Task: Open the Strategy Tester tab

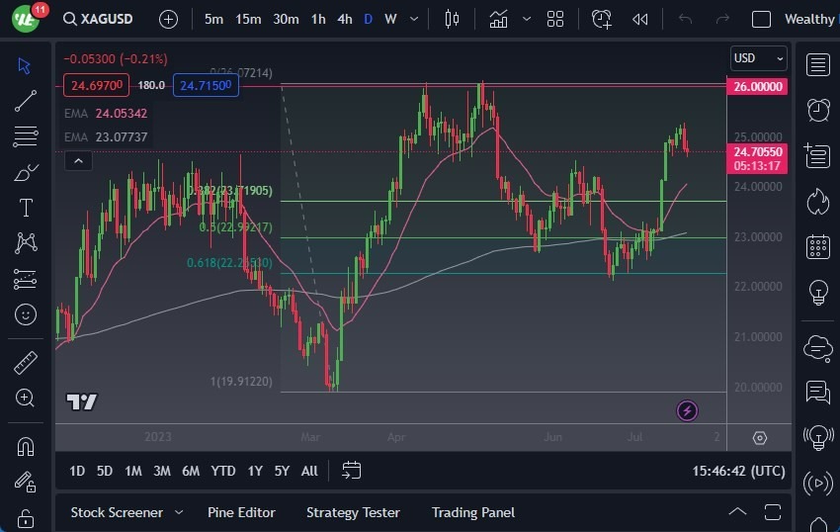Action: tap(353, 512)
